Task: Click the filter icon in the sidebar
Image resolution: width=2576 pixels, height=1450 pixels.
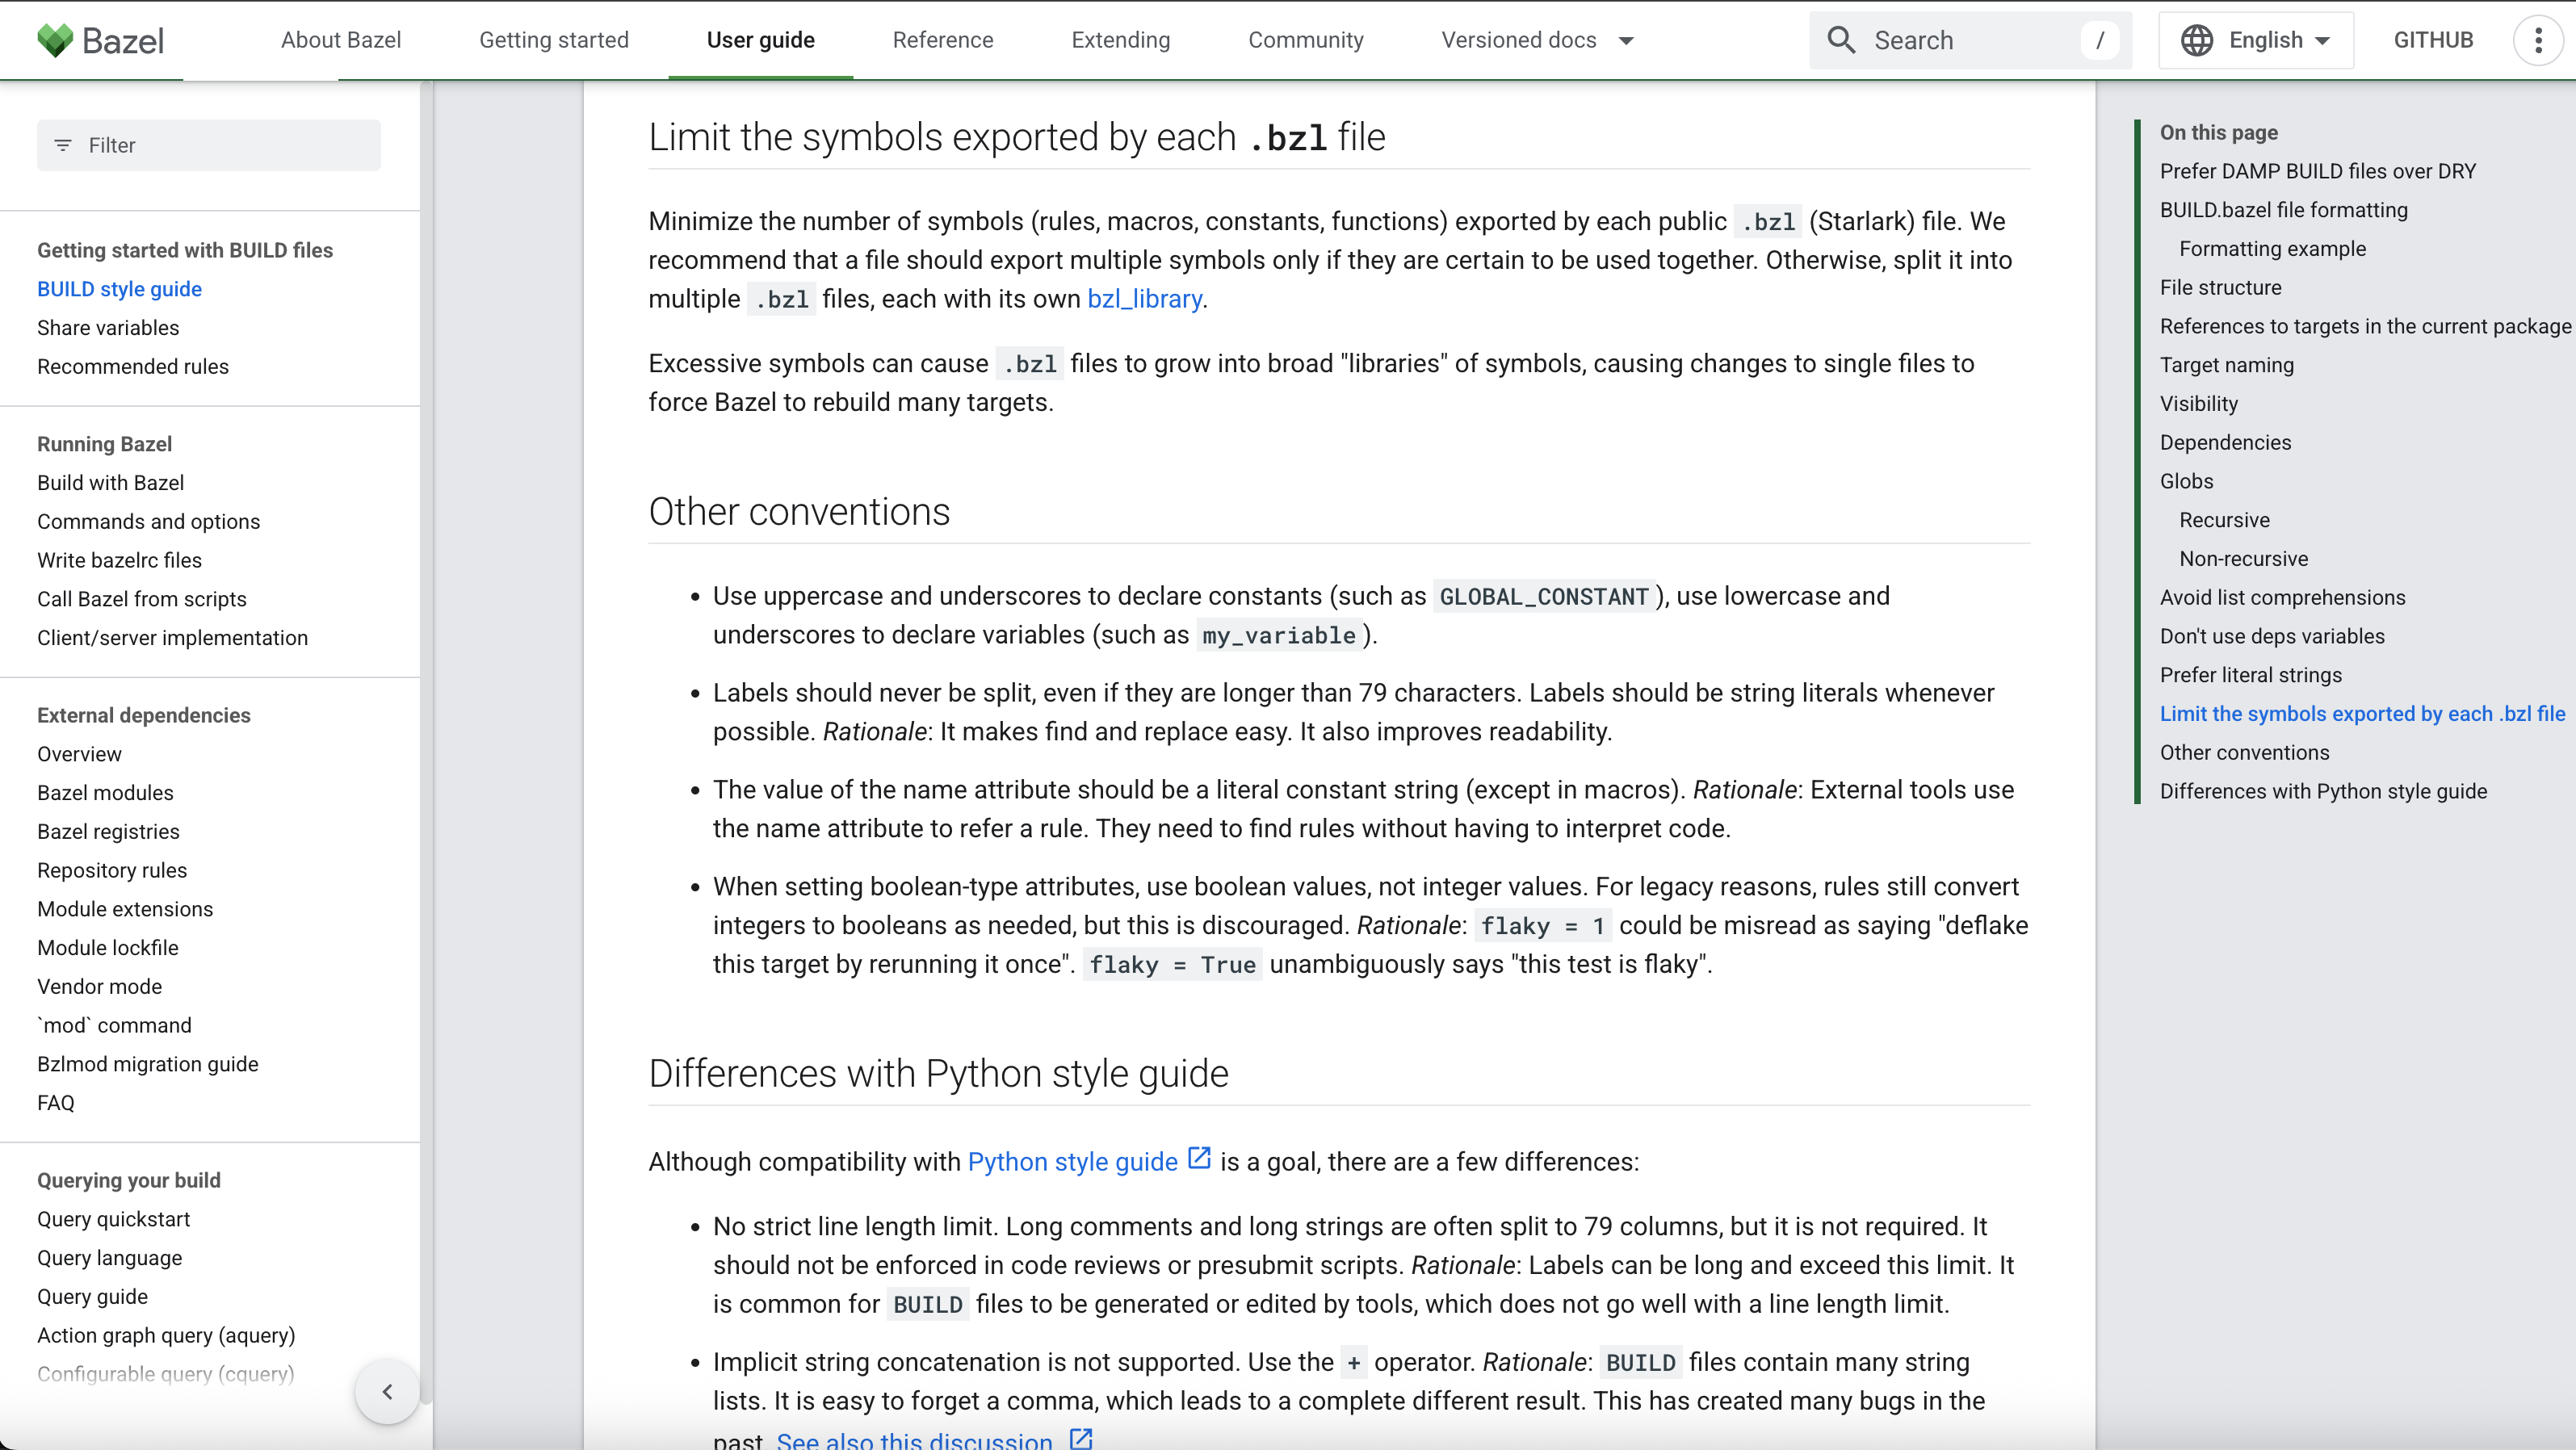Action: [x=63, y=145]
